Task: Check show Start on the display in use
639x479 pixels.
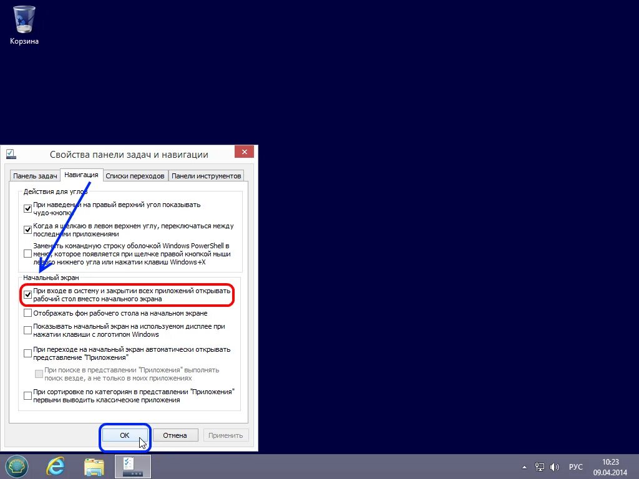Action: point(27,330)
